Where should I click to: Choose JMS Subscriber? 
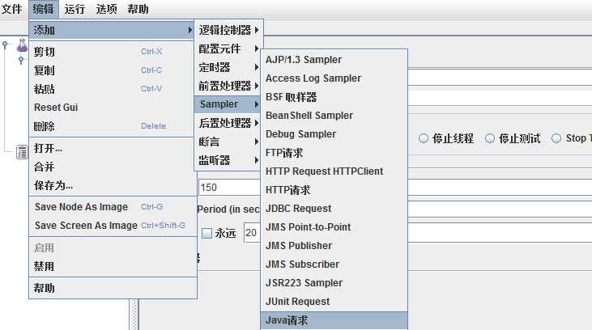coord(334,264)
